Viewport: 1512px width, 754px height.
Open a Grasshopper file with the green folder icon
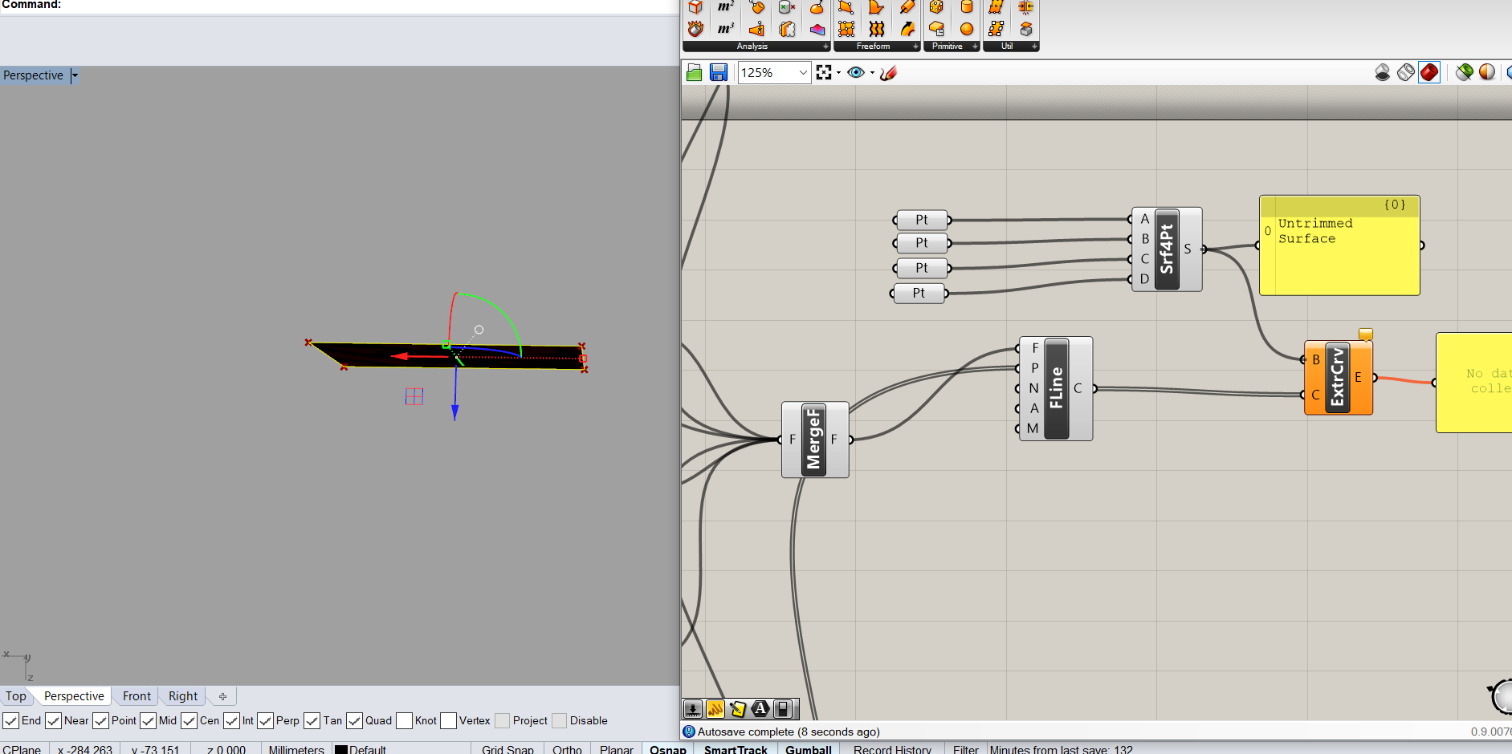(695, 73)
